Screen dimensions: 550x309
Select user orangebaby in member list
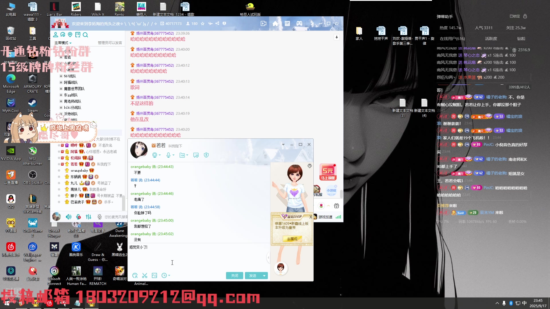coord(79,171)
